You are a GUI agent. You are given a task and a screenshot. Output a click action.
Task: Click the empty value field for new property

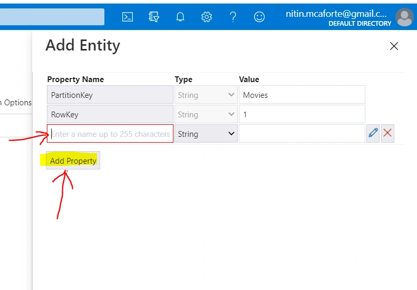coord(302,134)
